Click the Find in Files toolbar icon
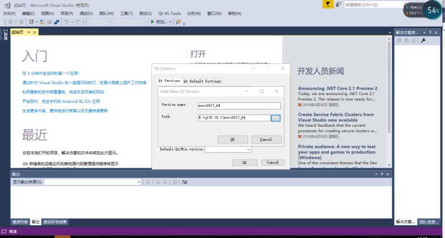Viewport: 445px width, 238px height. [178, 22]
